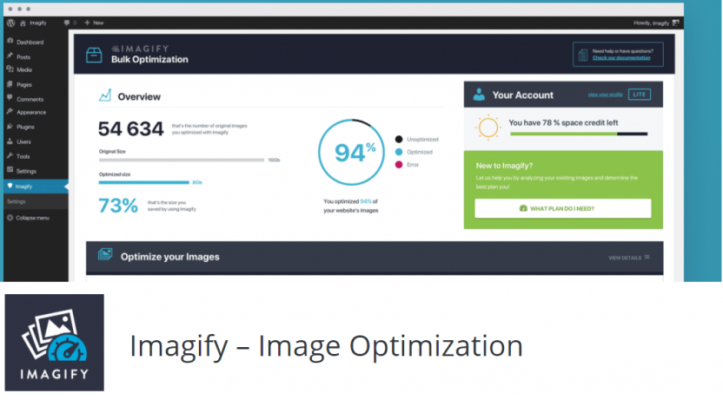Collapse the sidebar menu
The image size is (723, 400).
pos(32,218)
